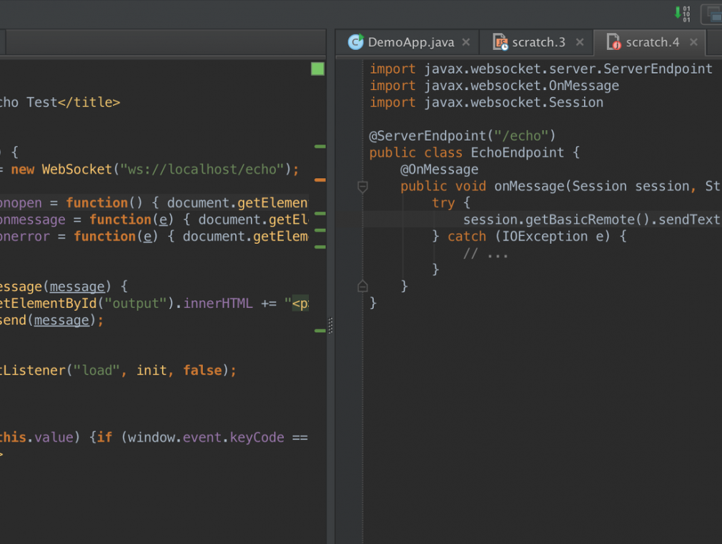
Task: Click the EchoEndpoint class name
Action: 517,152
